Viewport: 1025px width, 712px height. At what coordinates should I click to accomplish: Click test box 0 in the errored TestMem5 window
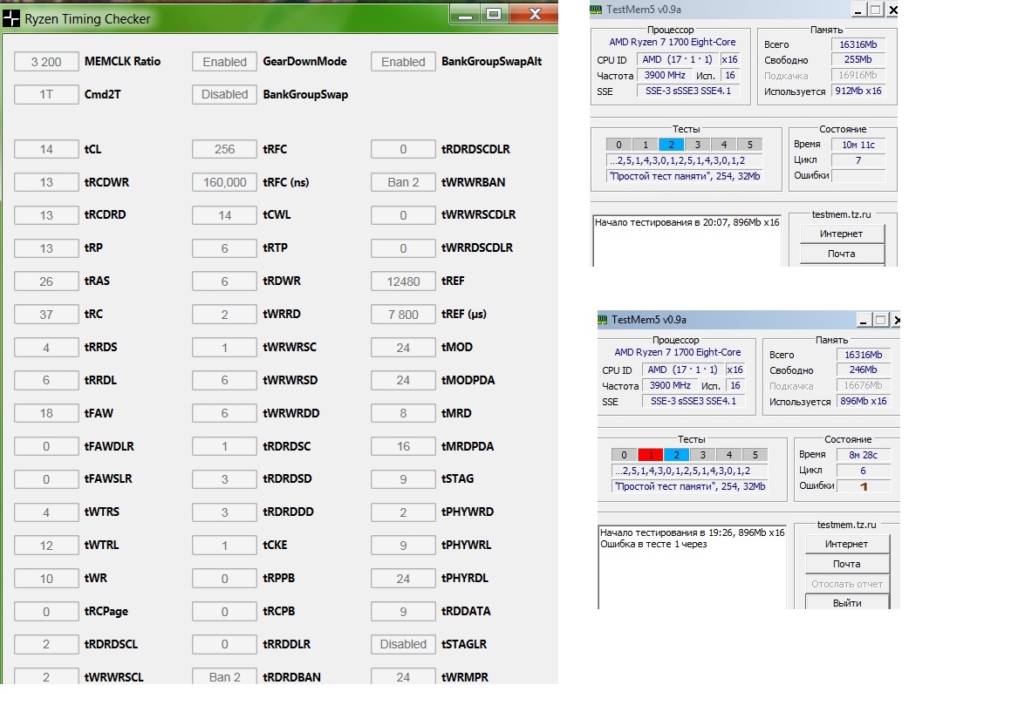coord(625,455)
